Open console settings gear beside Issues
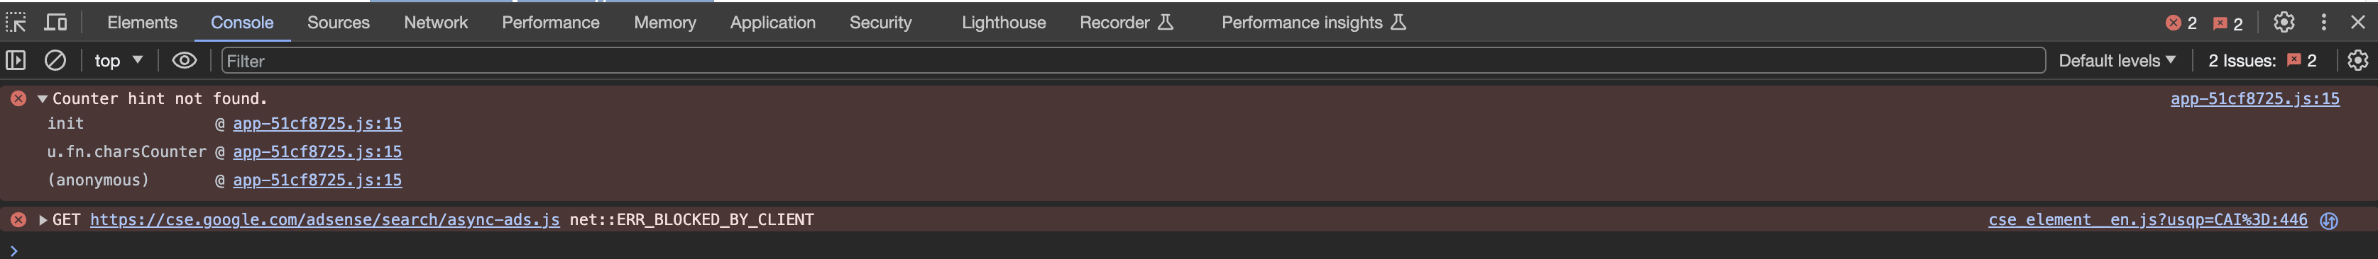 coord(2357,60)
